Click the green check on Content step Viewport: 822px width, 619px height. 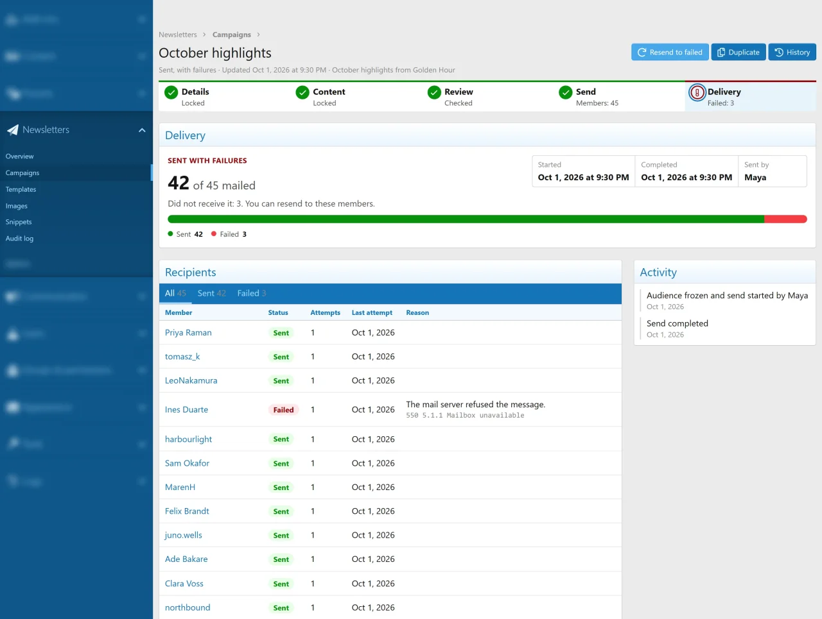click(x=302, y=92)
